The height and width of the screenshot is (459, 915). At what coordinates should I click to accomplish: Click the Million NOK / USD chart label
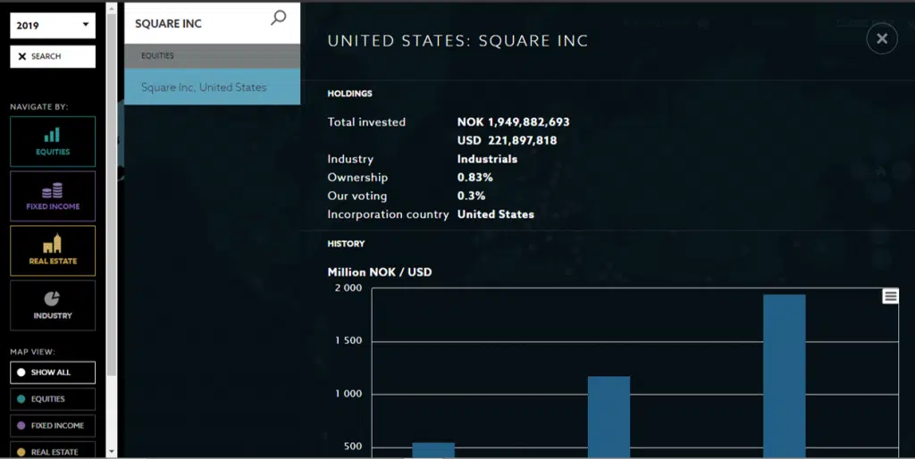380,272
